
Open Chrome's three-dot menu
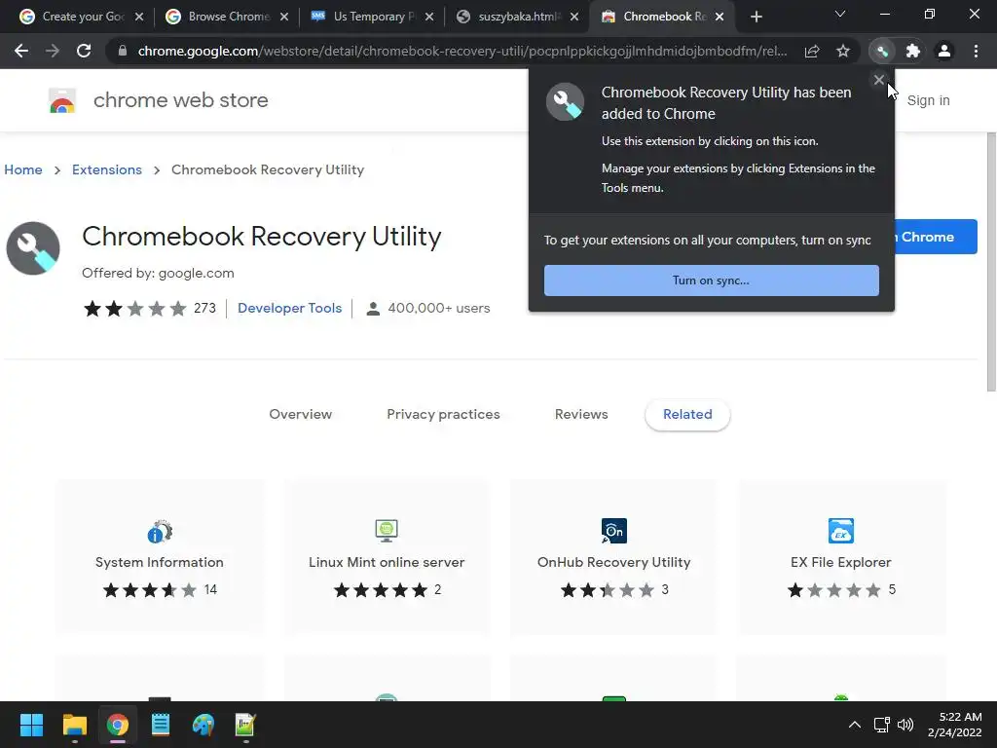coord(976,51)
